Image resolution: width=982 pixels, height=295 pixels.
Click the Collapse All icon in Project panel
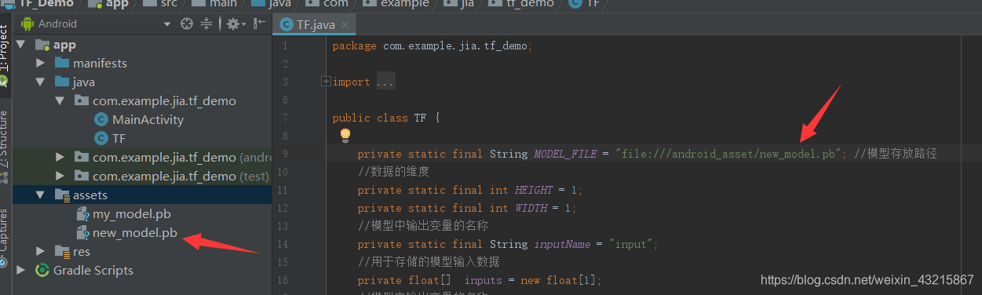207,24
